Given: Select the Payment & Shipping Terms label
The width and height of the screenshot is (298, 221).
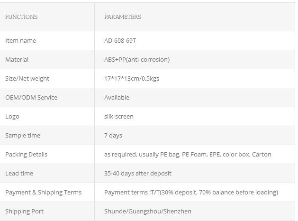Looking at the screenshot, I should click(43, 192).
